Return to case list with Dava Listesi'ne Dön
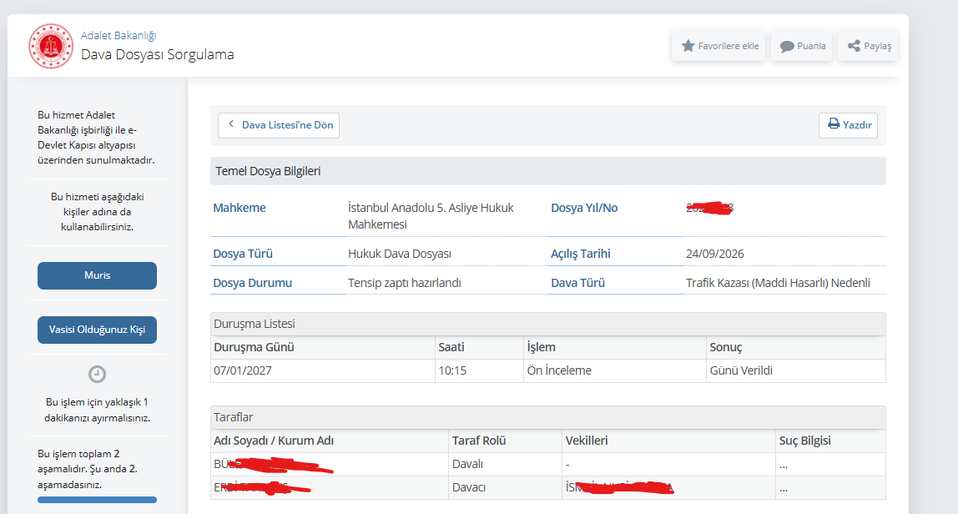This screenshot has height=514, width=958. [x=279, y=125]
